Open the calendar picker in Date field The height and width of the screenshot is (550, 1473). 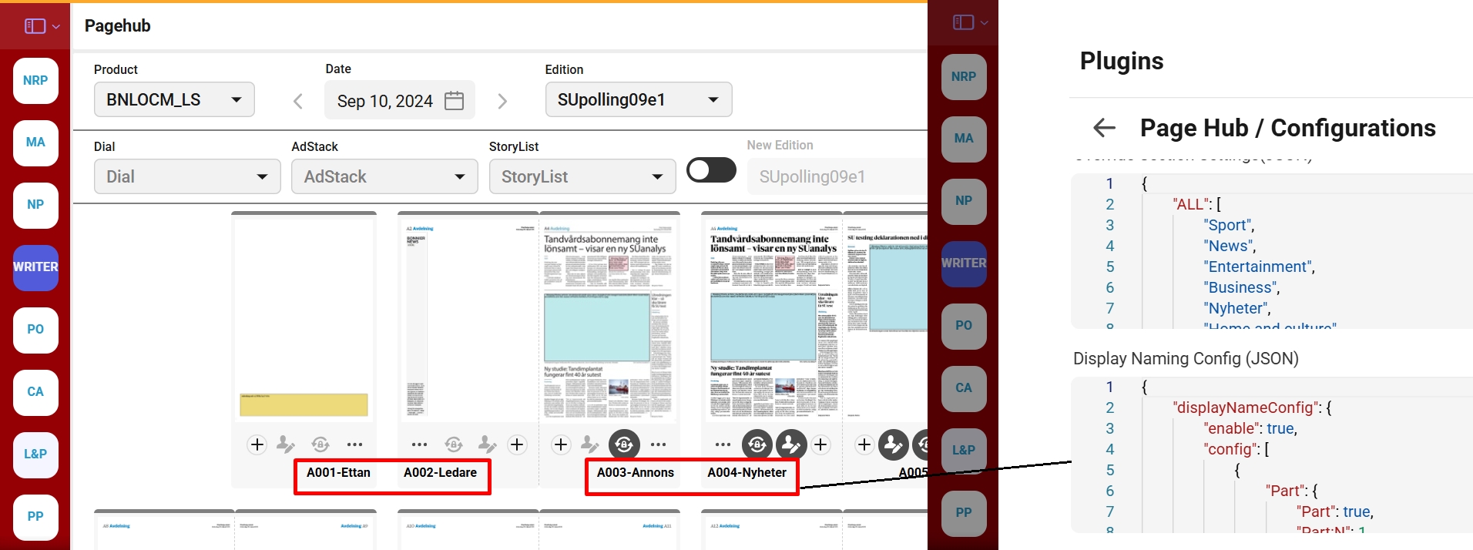(455, 101)
